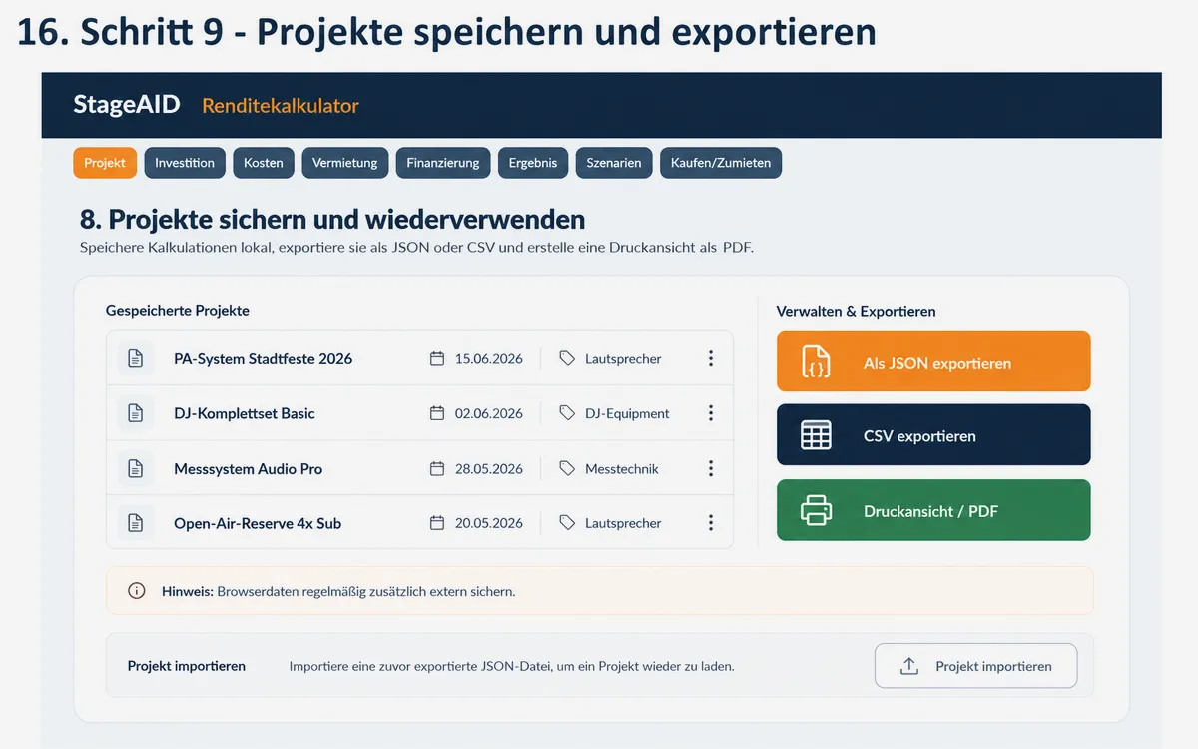This screenshot has height=749, width=1198.
Task: Click the Hinweis backup notice text
Action: pos(338,591)
